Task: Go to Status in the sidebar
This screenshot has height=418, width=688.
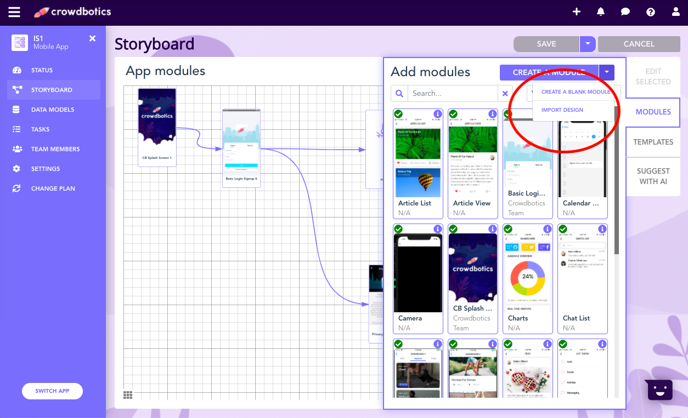Action: coord(53,70)
